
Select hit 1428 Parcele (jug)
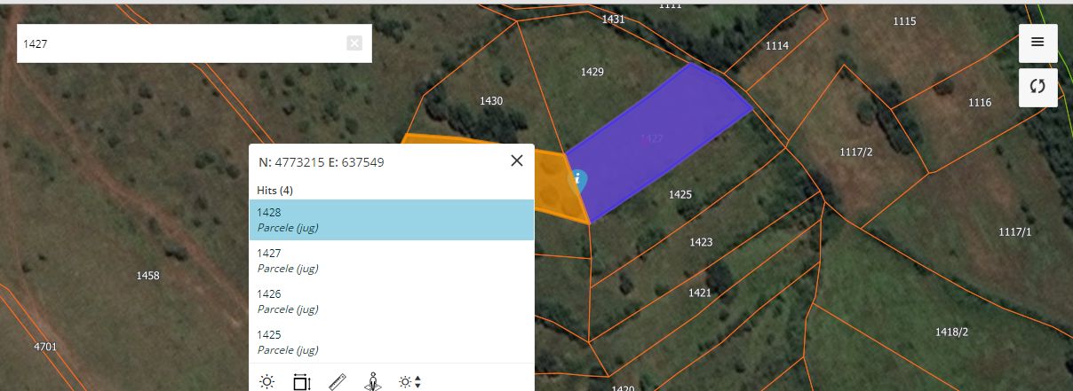(x=391, y=220)
